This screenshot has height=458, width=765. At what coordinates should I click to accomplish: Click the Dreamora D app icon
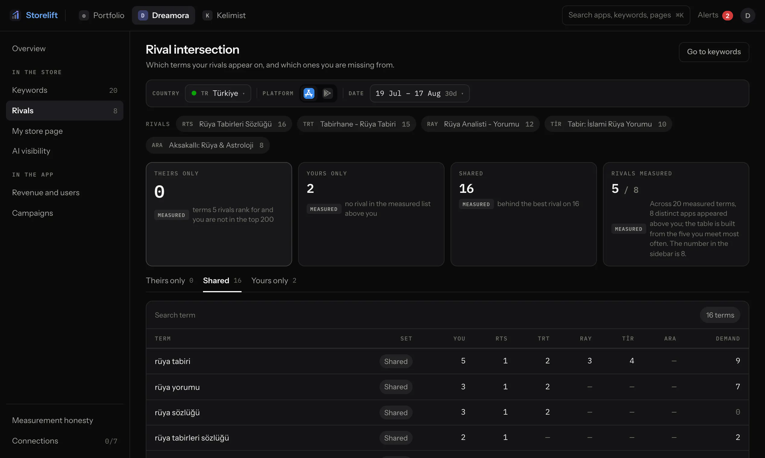(143, 15)
